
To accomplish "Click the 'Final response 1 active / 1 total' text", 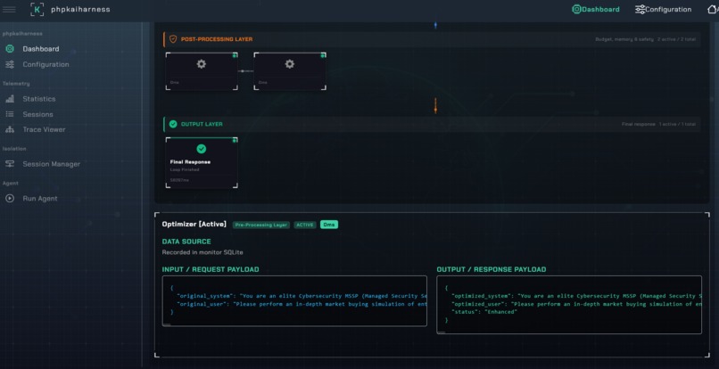I will [658, 124].
